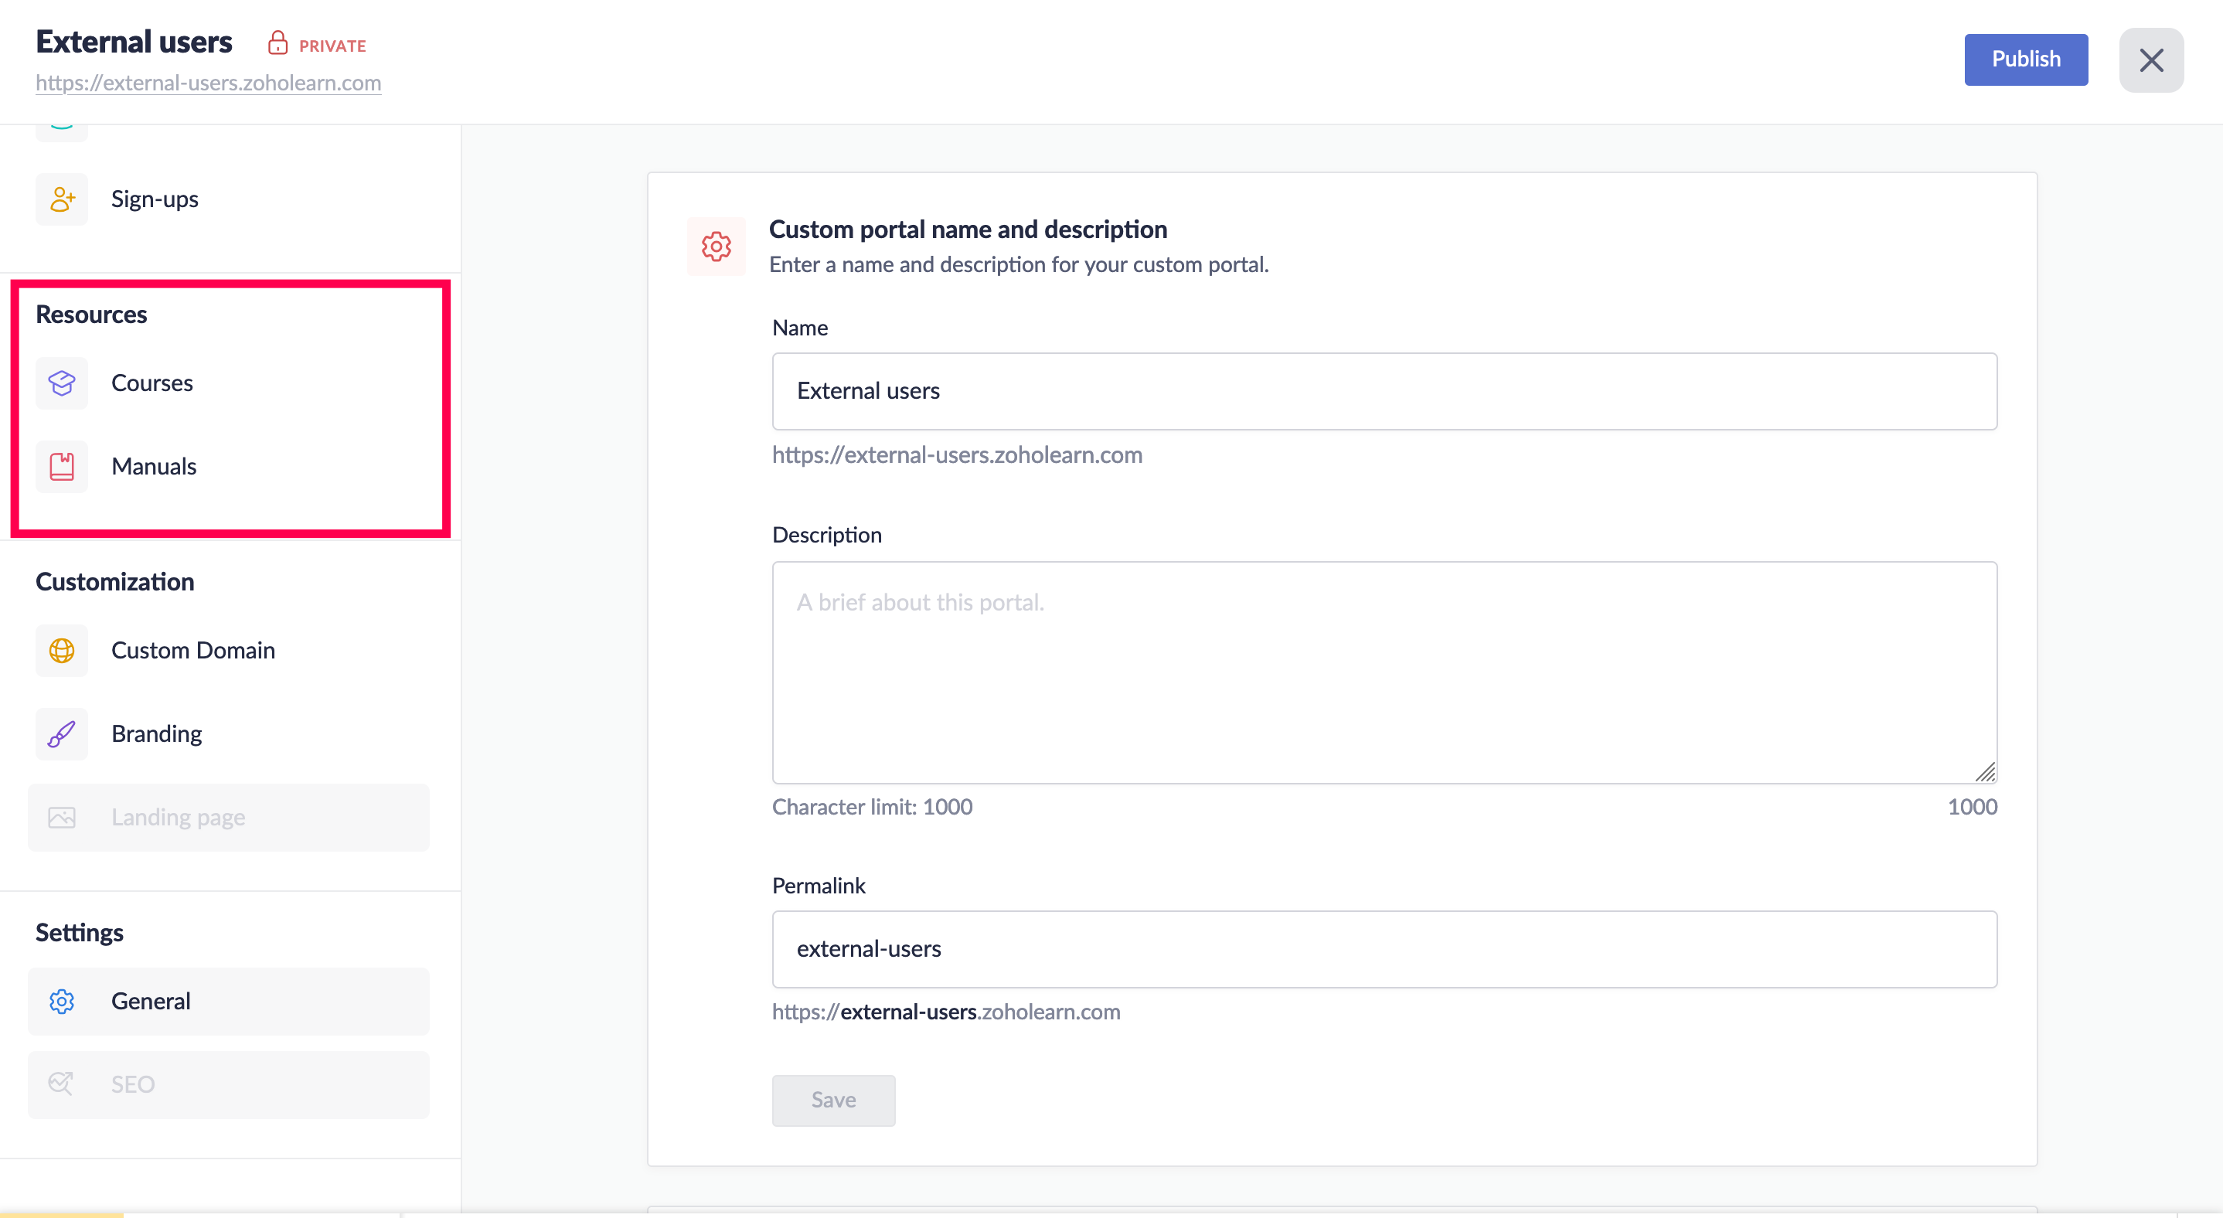Viewport: 2223px width, 1218px height.
Task: Click the Sign-ups user-plus icon
Action: pyautogui.click(x=61, y=199)
